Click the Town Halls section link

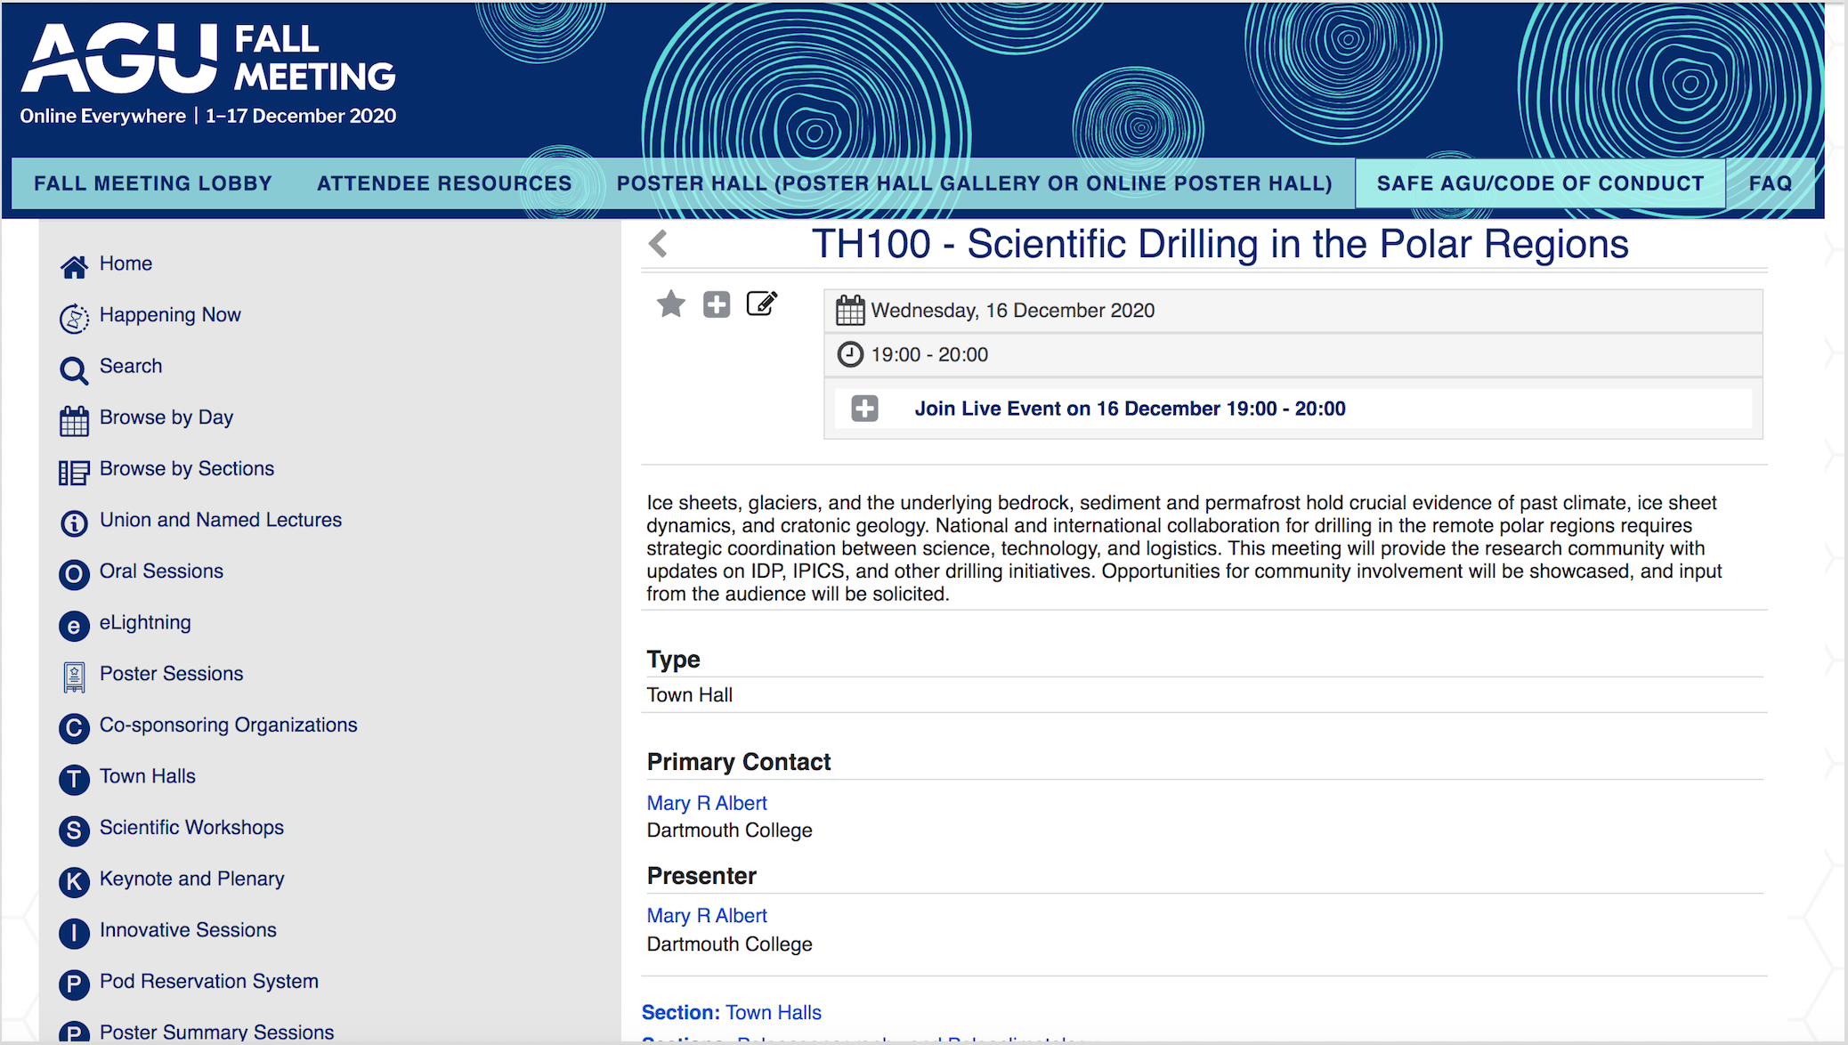pos(773,1012)
